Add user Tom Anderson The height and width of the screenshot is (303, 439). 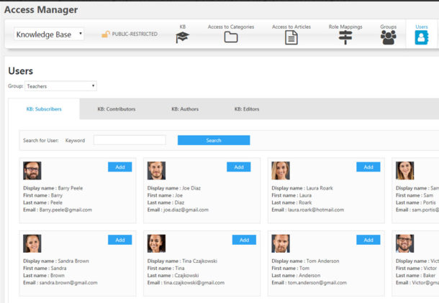[368, 240]
